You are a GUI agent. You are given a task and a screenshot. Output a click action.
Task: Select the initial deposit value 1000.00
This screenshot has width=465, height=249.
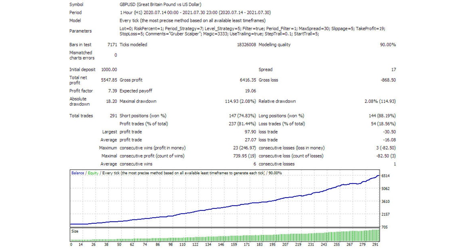109,70
